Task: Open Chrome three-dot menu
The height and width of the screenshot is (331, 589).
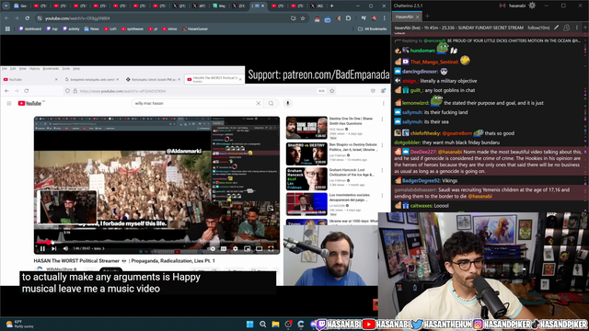Action: (385, 18)
